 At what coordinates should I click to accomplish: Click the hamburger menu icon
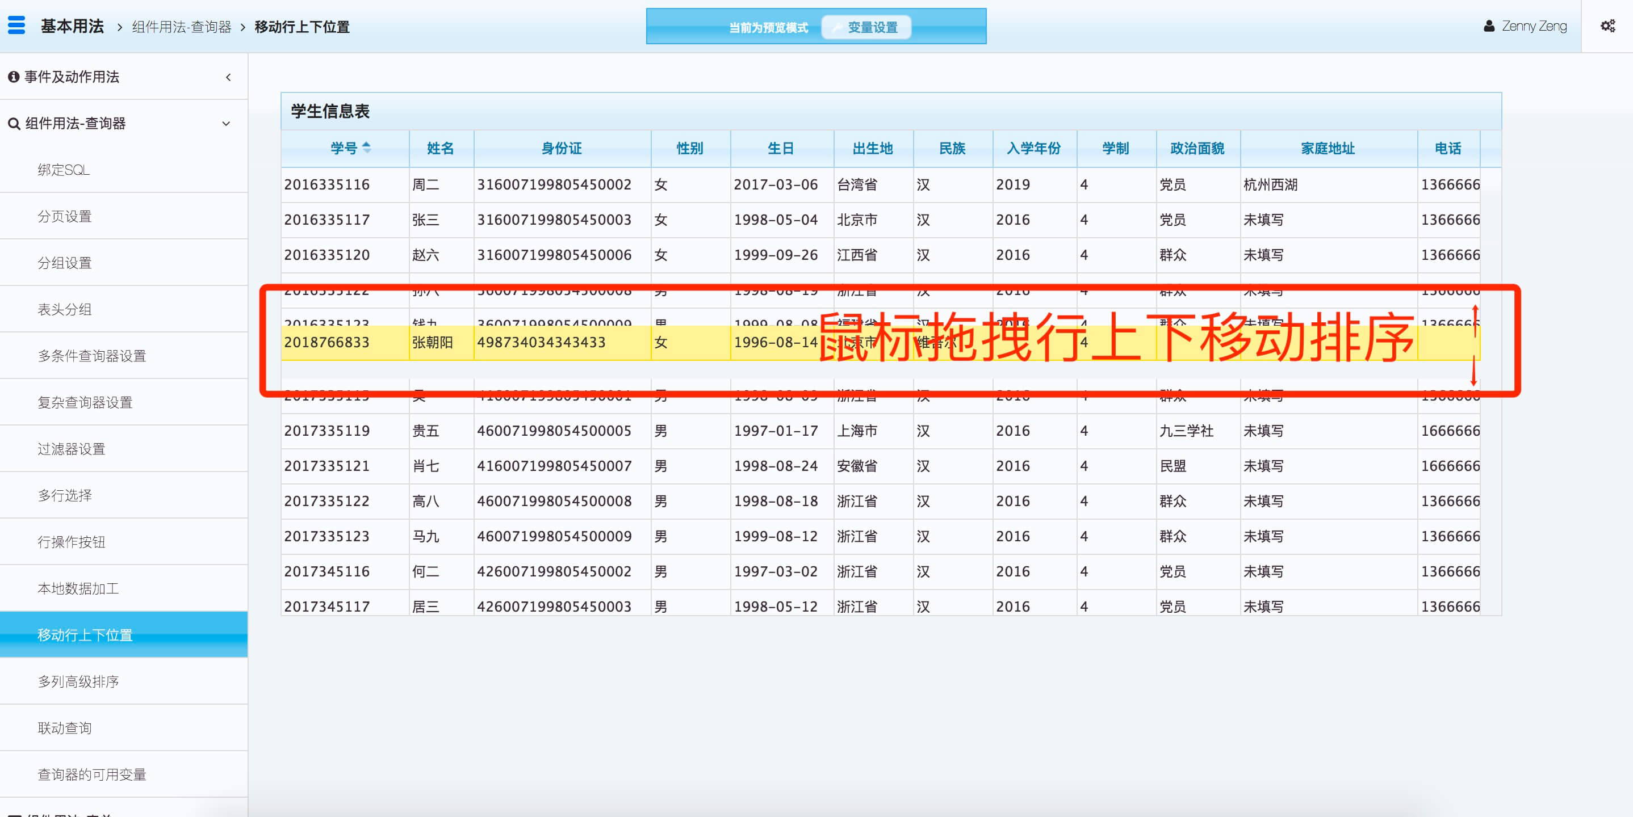16,26
